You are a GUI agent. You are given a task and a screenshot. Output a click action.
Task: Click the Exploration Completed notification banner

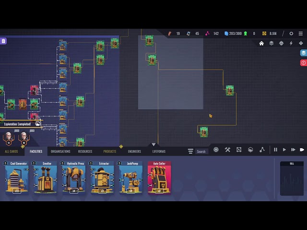(x=21, y=124)
